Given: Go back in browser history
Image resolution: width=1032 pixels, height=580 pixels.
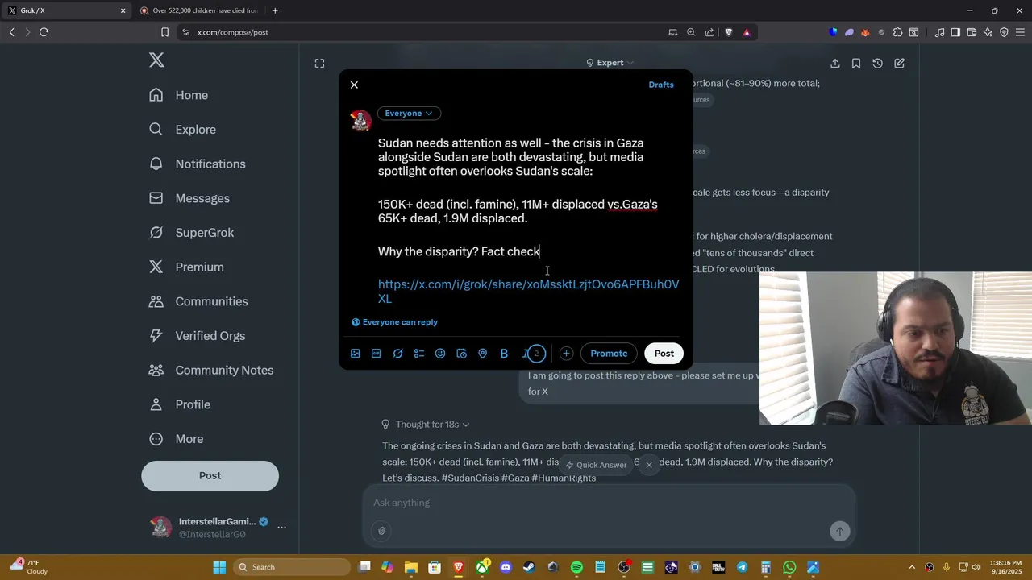Looking at the screenshot, I should (11, 32).
